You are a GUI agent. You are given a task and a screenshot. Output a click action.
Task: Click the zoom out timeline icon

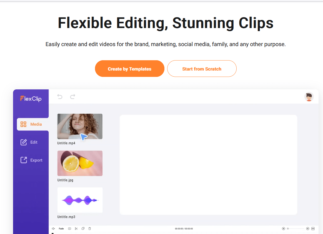284,229
